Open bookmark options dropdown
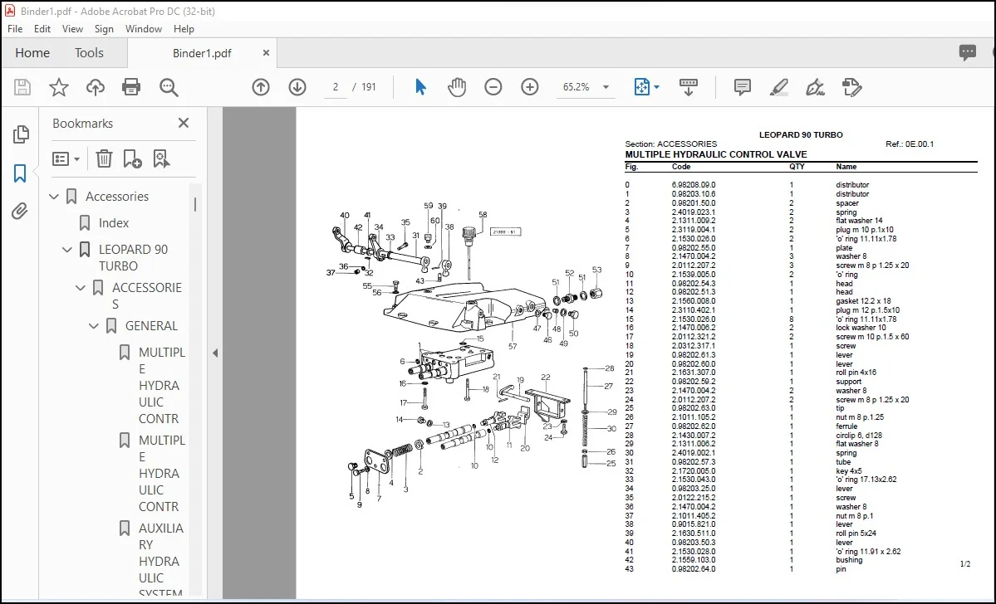996x604 pixels. [66, 158]
